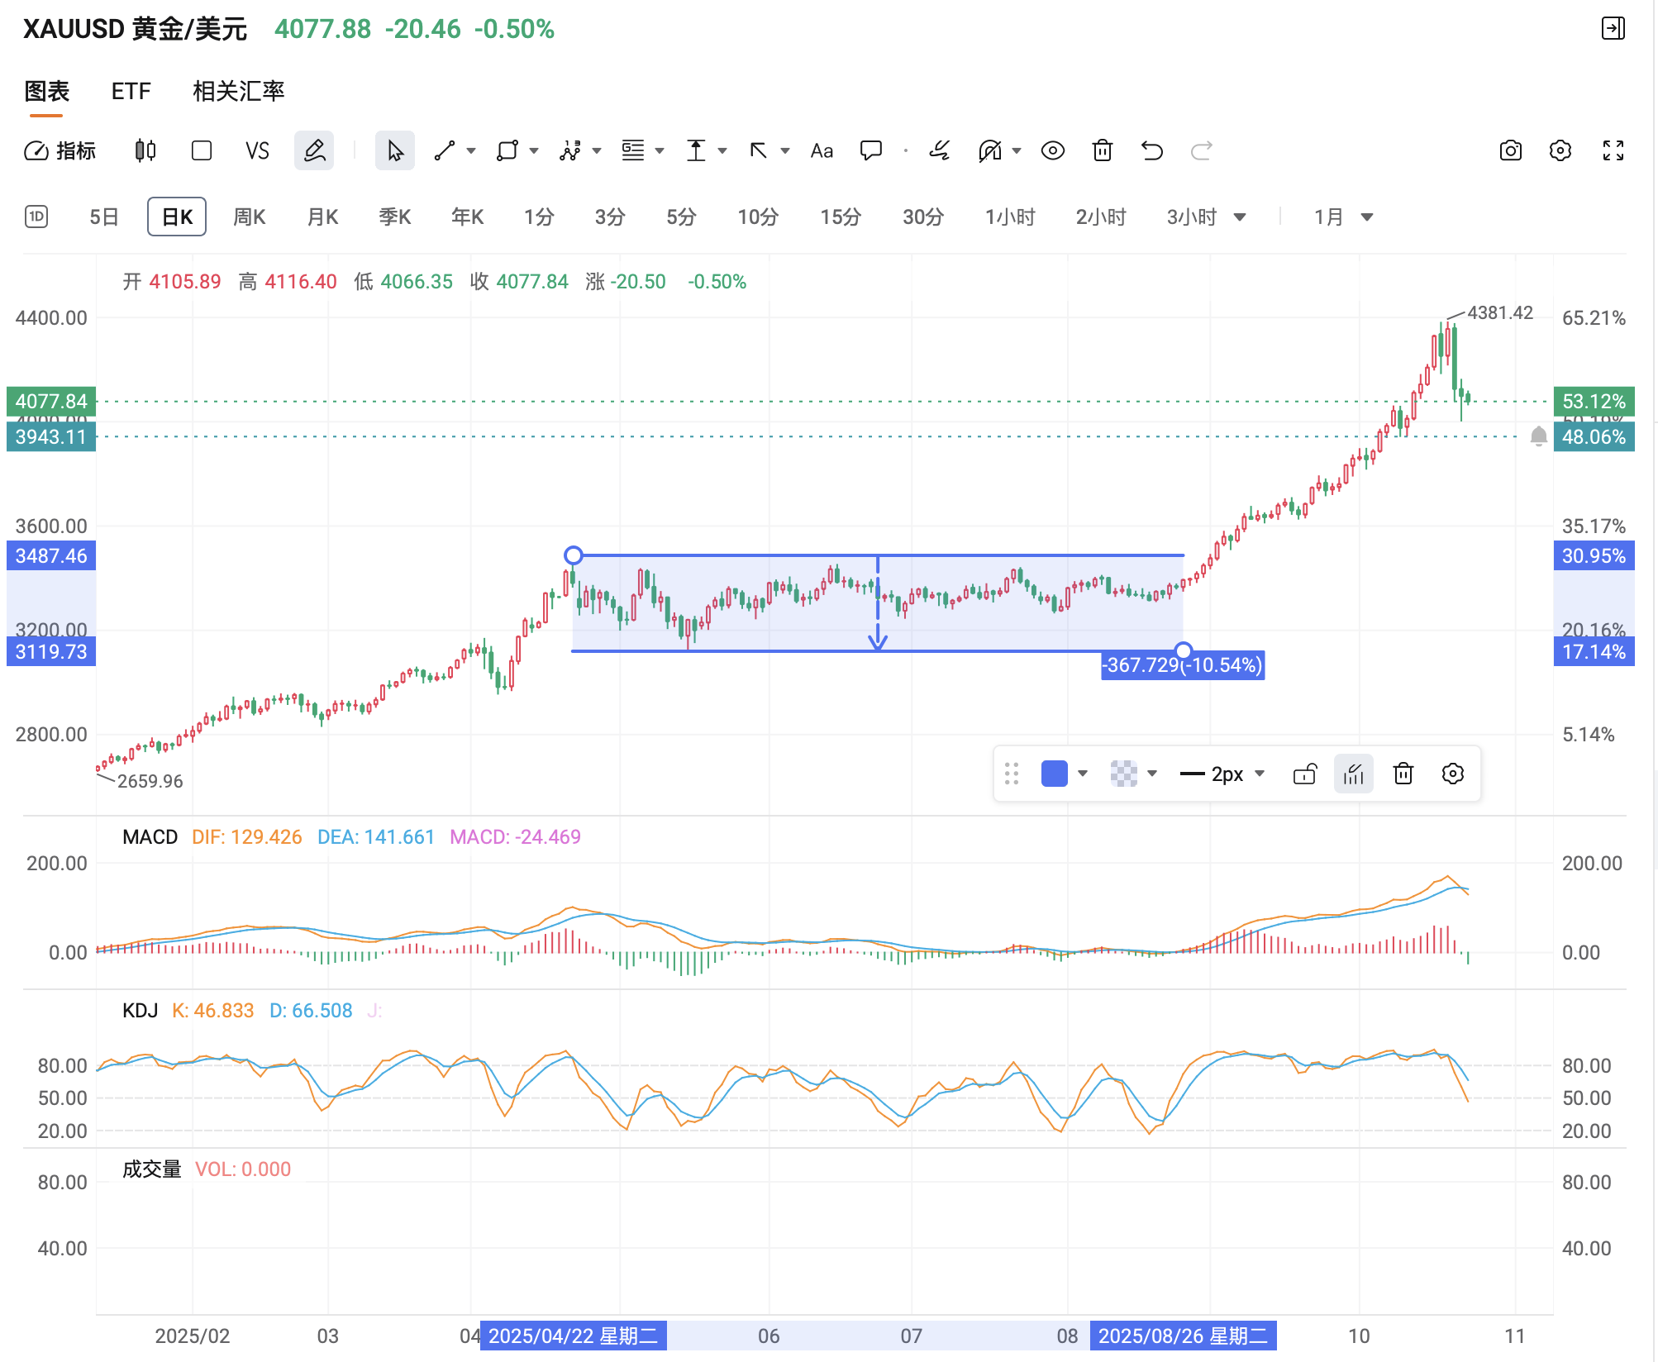Switch to the 相关汇率 tab
The width and height of the screenshot is (1658, 1362).
click(238, 91)
